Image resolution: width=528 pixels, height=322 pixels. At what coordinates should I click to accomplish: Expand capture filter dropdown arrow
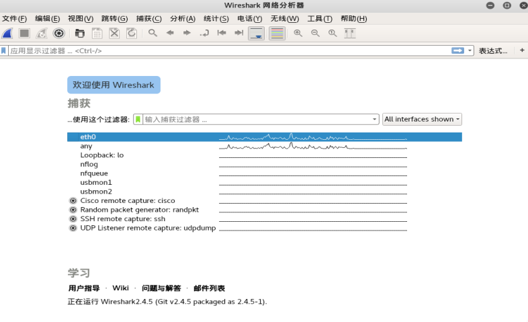click(x=374, y=119)
